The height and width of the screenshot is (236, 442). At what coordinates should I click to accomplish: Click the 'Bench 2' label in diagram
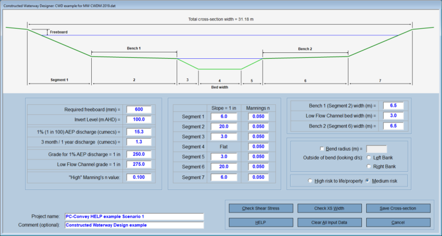(x=305, y=49)
